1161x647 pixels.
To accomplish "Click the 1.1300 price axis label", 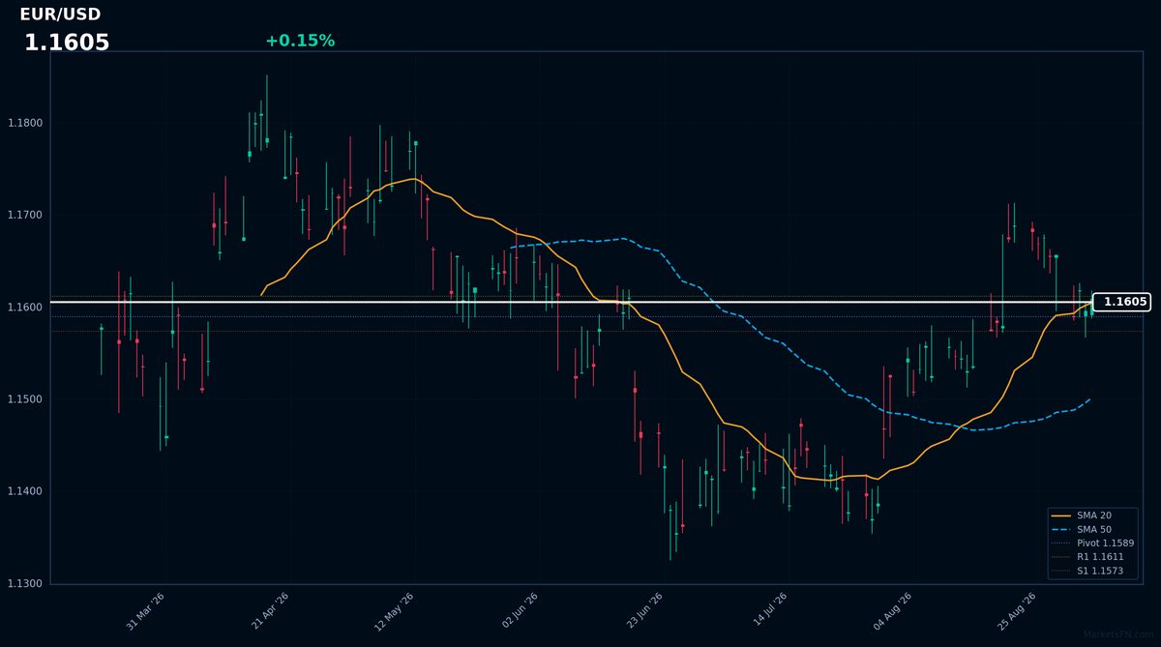I will [x=24, y=583].
